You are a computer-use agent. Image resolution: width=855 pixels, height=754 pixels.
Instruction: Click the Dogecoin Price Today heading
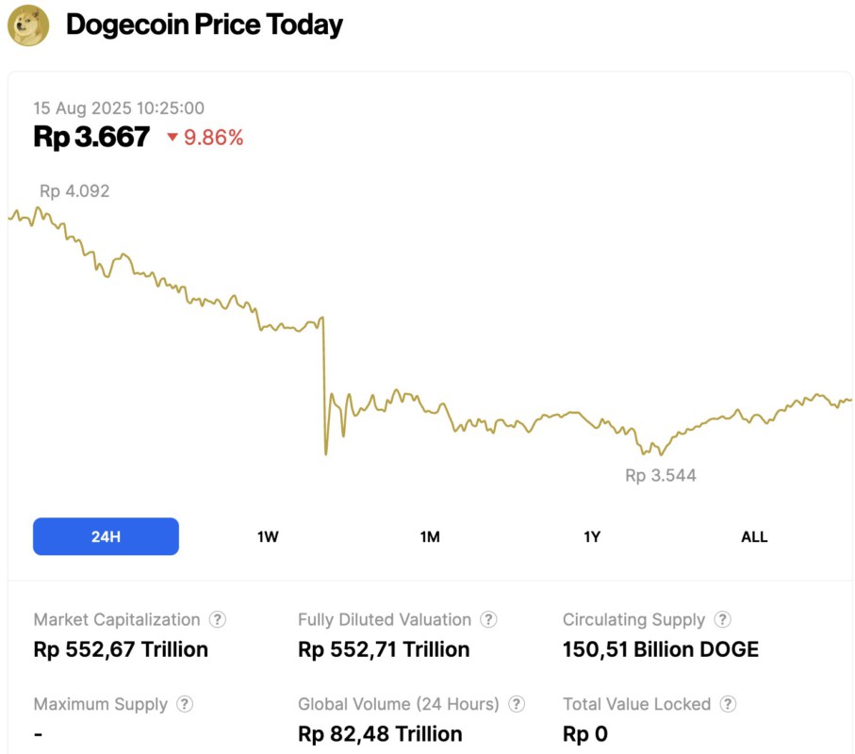[204, 25]
